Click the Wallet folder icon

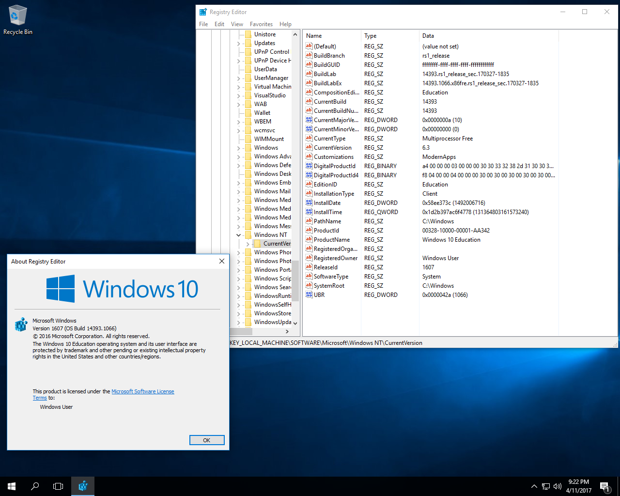coord(248,113)
